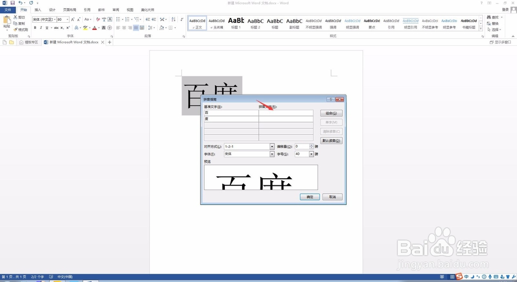517x282 pixels.
Task: Click the Character Border boxed-A icon
Action: pyautogui.click(x=110, y=20)
